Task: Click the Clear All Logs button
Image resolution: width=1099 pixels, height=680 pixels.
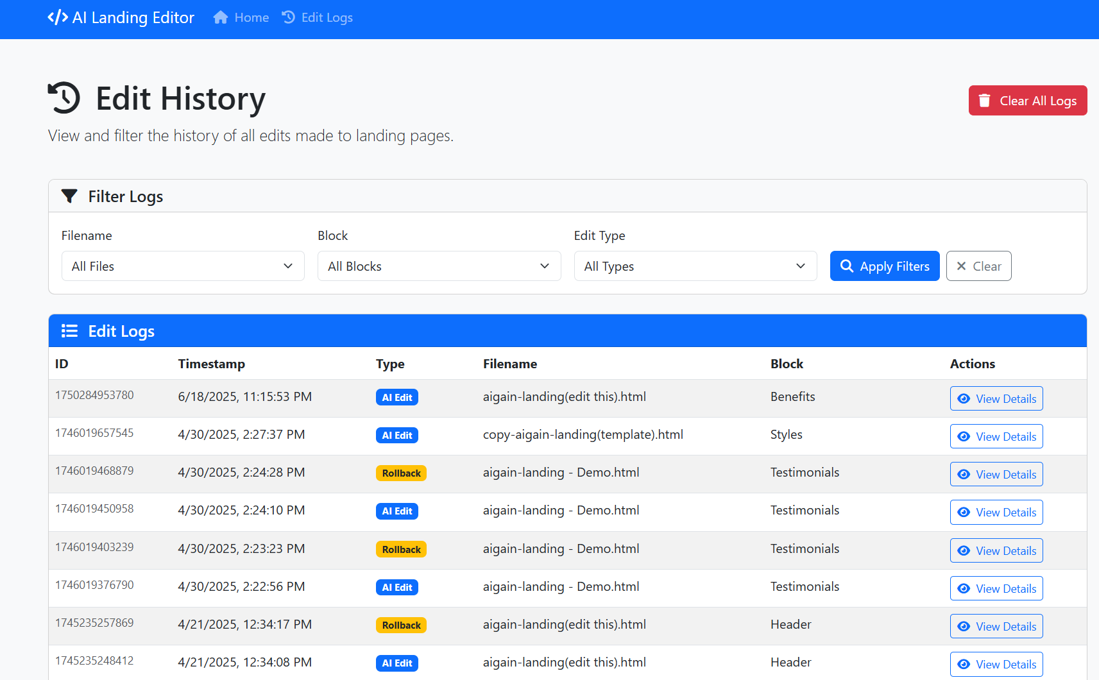Action: tap(1027, 101)
